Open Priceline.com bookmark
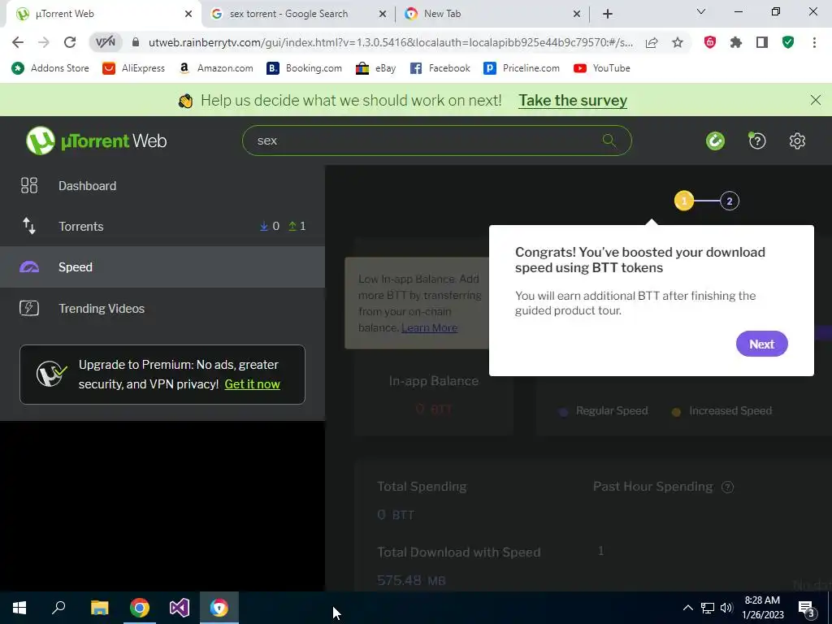Viewport: 832px width, 624px height. [x=522, y=68]
